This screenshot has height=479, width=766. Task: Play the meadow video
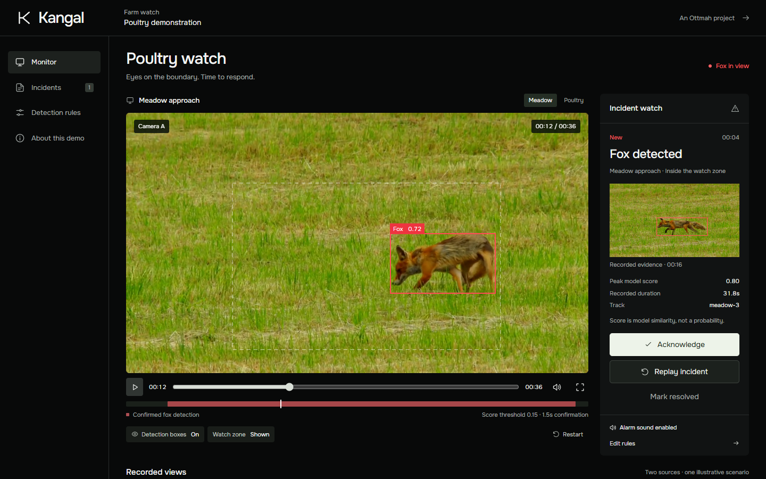[135, 387]
